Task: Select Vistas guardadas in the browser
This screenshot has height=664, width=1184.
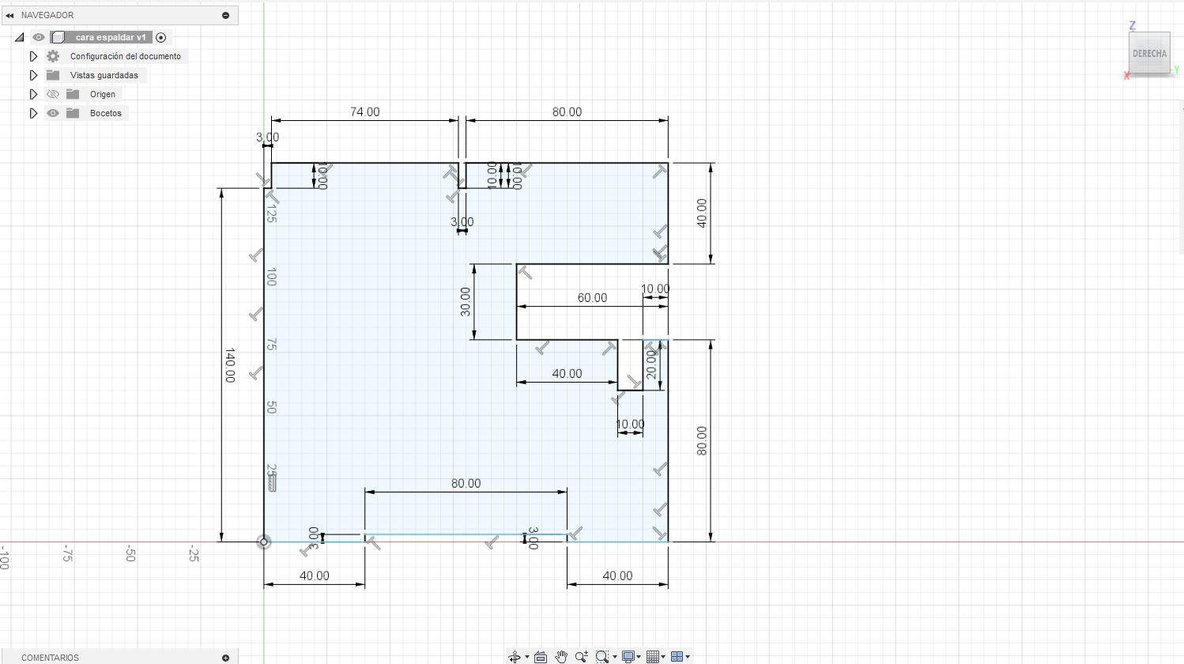Action: pos(104,75)
